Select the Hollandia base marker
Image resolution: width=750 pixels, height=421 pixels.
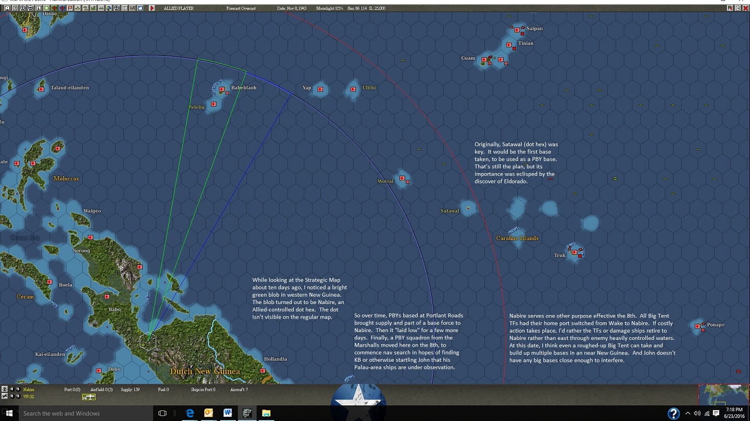pyautogui.click(x=263, y=371)
